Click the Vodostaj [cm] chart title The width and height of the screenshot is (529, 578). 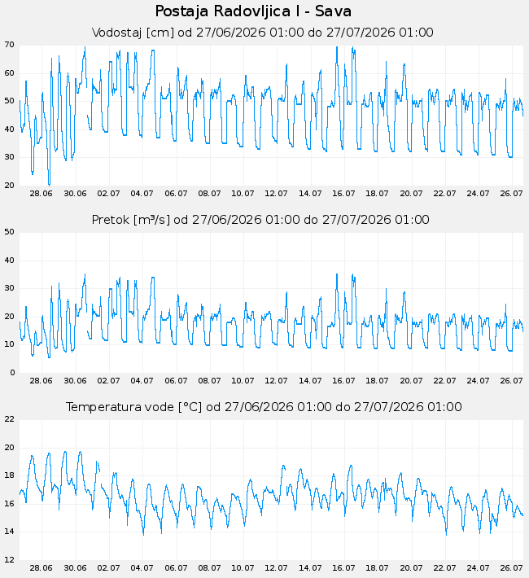point(263,33)
